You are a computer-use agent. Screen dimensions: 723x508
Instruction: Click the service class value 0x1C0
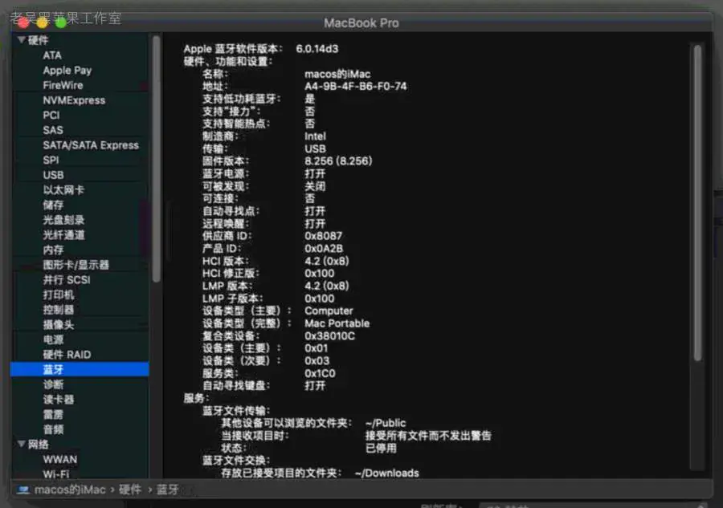[320, 373]
